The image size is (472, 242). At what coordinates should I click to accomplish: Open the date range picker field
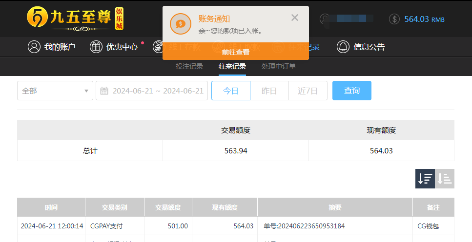coord(157,91)
